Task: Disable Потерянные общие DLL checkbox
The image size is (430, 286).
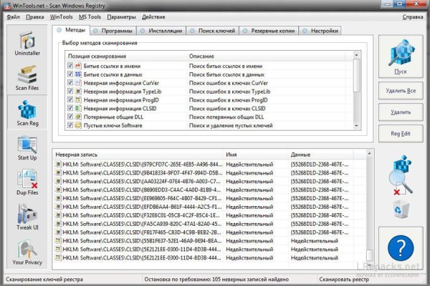Action: pos(70,117)
